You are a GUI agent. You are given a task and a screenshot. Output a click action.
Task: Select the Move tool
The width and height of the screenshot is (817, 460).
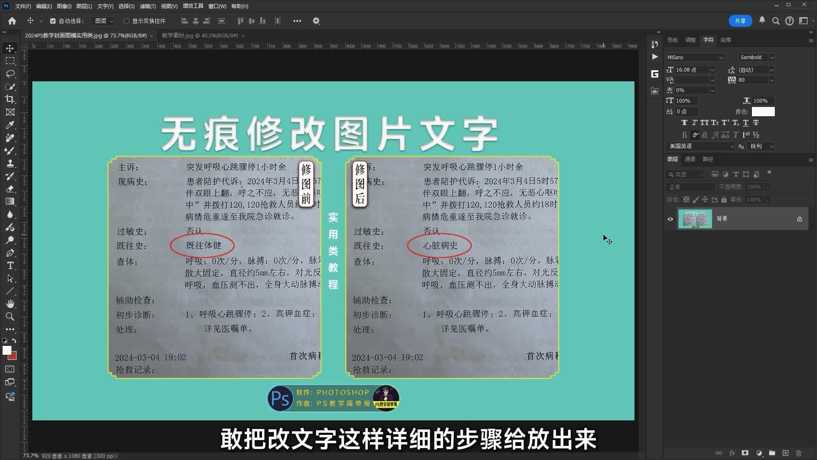(x=10, y=48)
